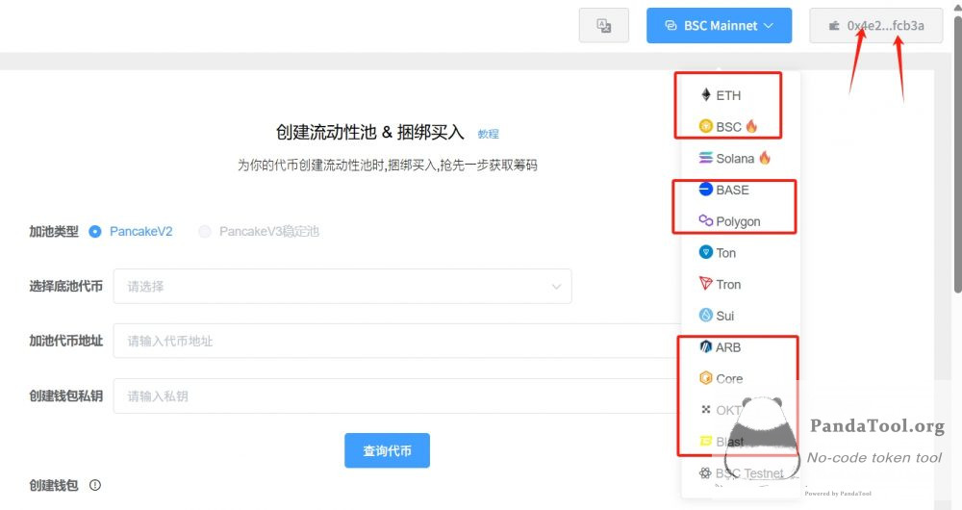The image size is (962, 510).
Task: Select Ton from the network list
Action: pyautogui.click(x=725, y=253)
